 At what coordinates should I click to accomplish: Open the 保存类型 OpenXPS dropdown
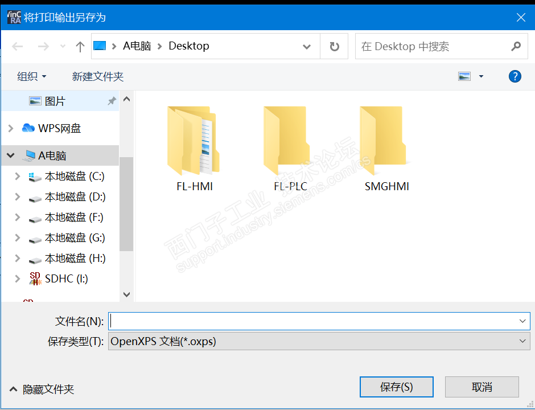tap(319, 341)
